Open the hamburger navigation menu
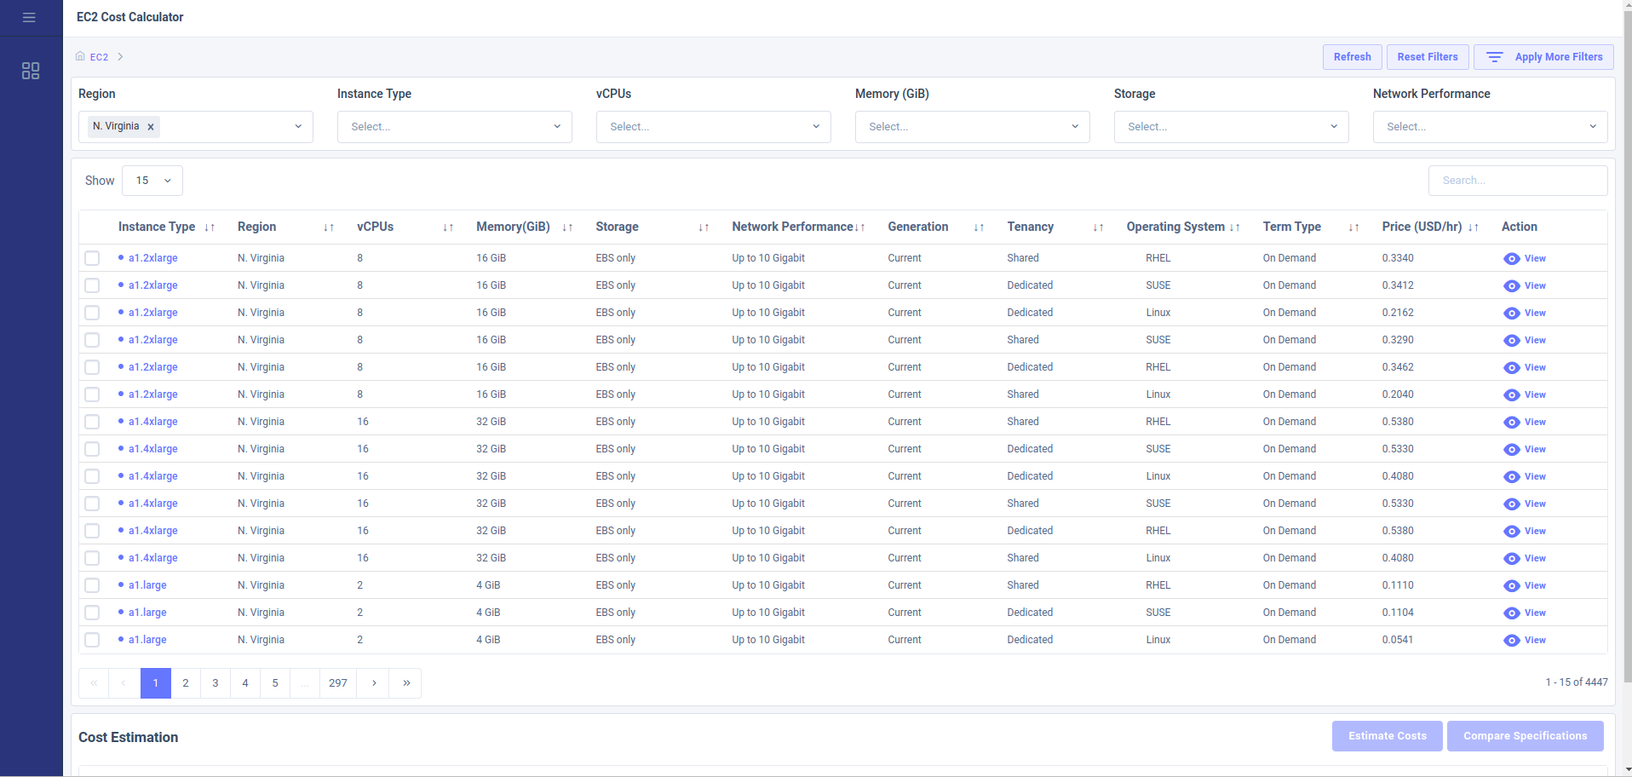1632x777 pixels. (x=28, y=17)
